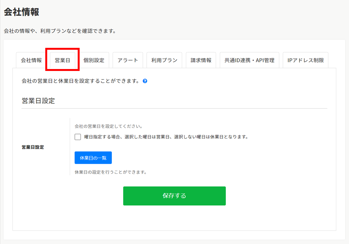Switch to the 会社情報 tab
The image size is (349, 244).
coord(31,60)
